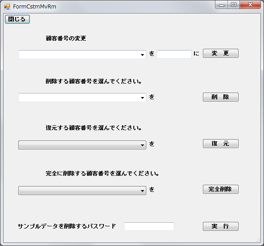Viewport: 264px width, 246px height.
Task: Focus the sample data deletion password field
Action: point(149,226)
